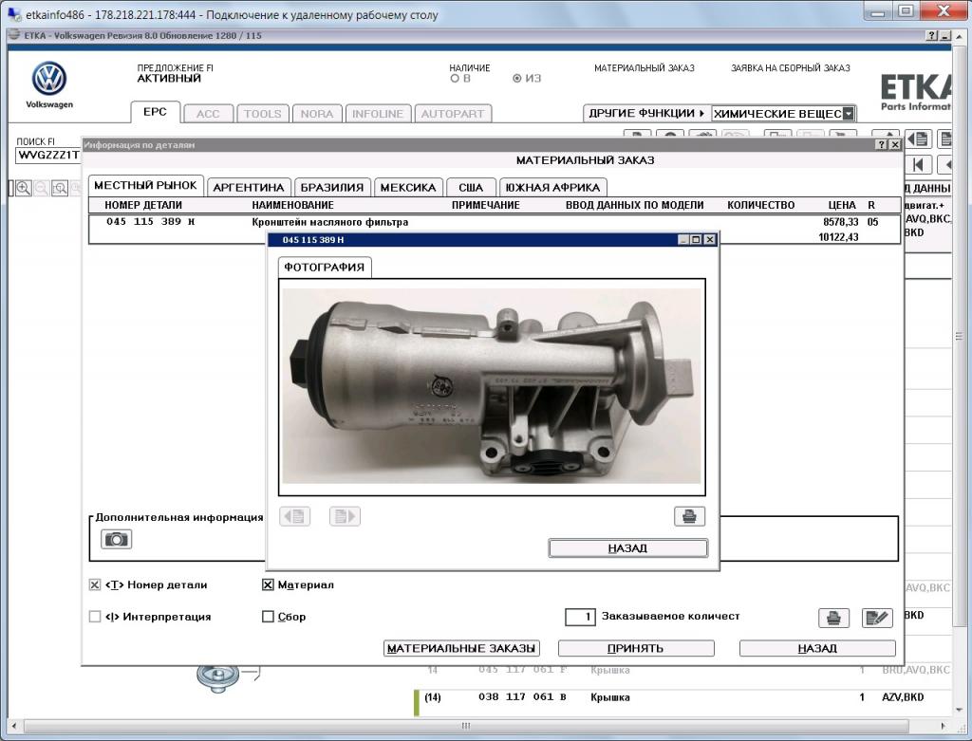The height and width of the screenshot is (741, 972).
Task: Click the printer icon in the photo window
Action: (x=689, y=516)
